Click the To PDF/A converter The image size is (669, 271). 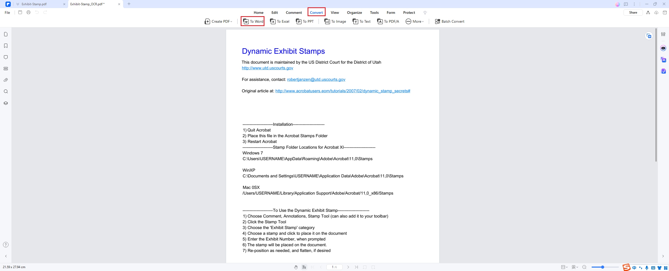coord(388,21)
